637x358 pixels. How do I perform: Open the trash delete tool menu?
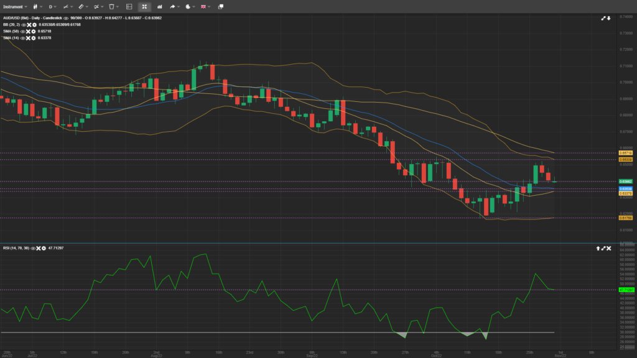click(x=113, y=6)
